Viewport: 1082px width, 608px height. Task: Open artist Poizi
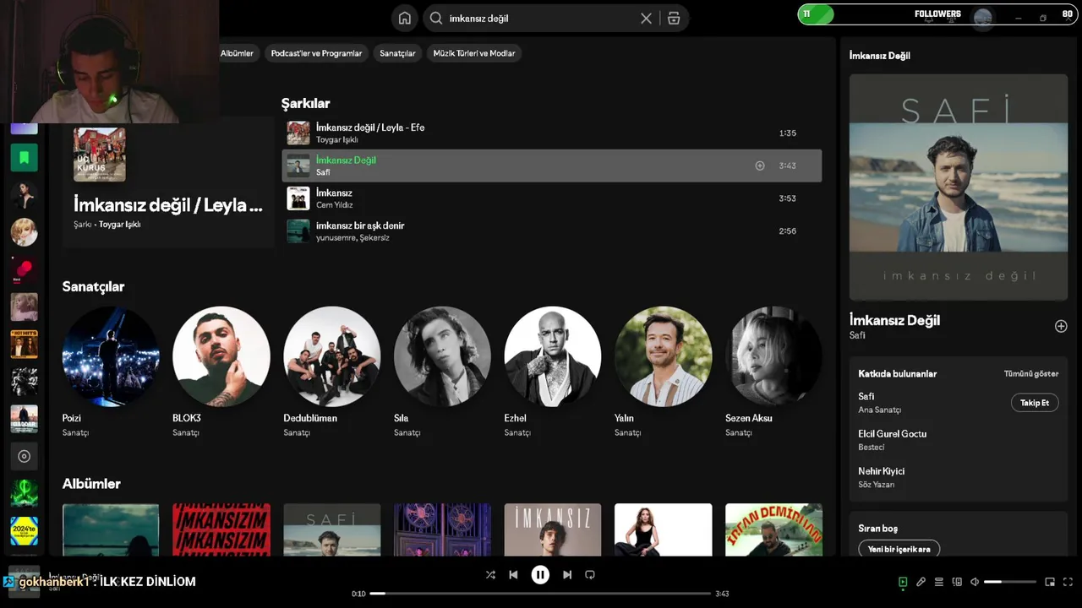pos(111,356)
